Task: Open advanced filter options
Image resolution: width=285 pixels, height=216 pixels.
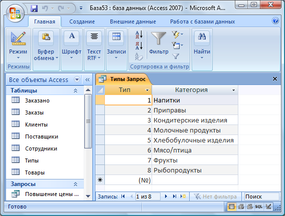Action: (x=177, y=45)
